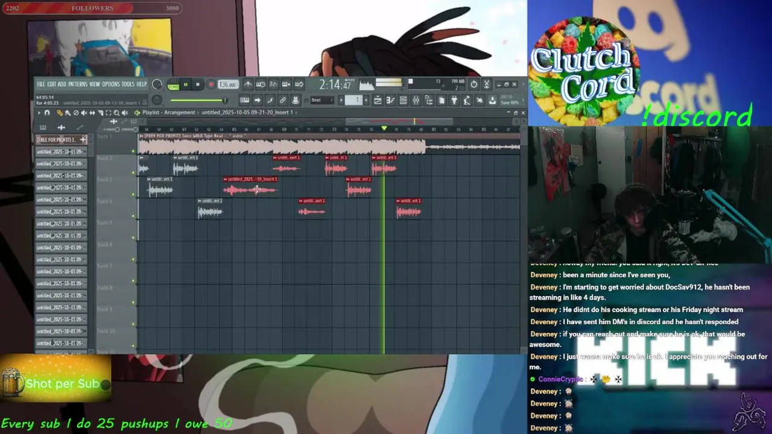Show the Channel rack window icon
The image size is (772, 434).
[403, 100]
